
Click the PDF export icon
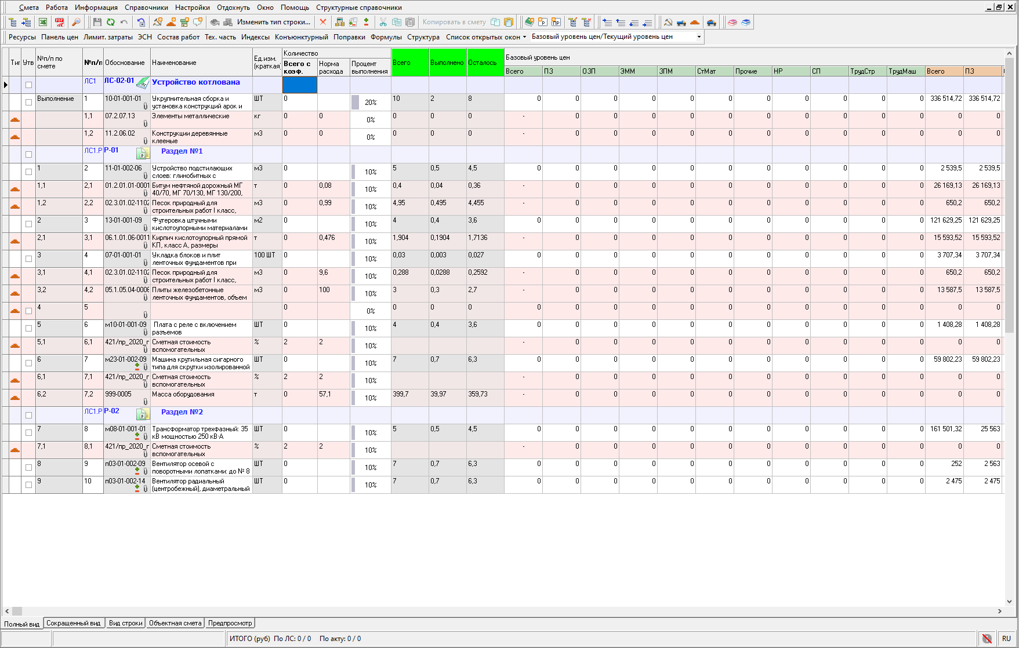[59, 22]
